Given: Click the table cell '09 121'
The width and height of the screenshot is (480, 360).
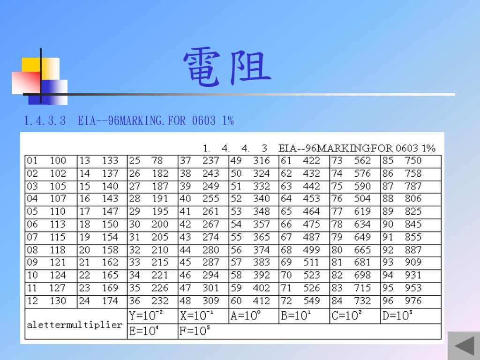Looking at the screenshot, I should (x=51, y=263).
